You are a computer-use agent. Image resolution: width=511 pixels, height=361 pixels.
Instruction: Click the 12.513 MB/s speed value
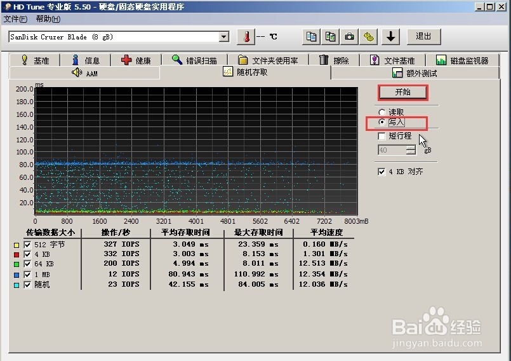click(x=323, y=263)
